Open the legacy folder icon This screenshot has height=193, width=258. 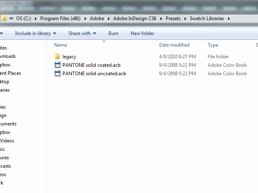pos(57,56)
